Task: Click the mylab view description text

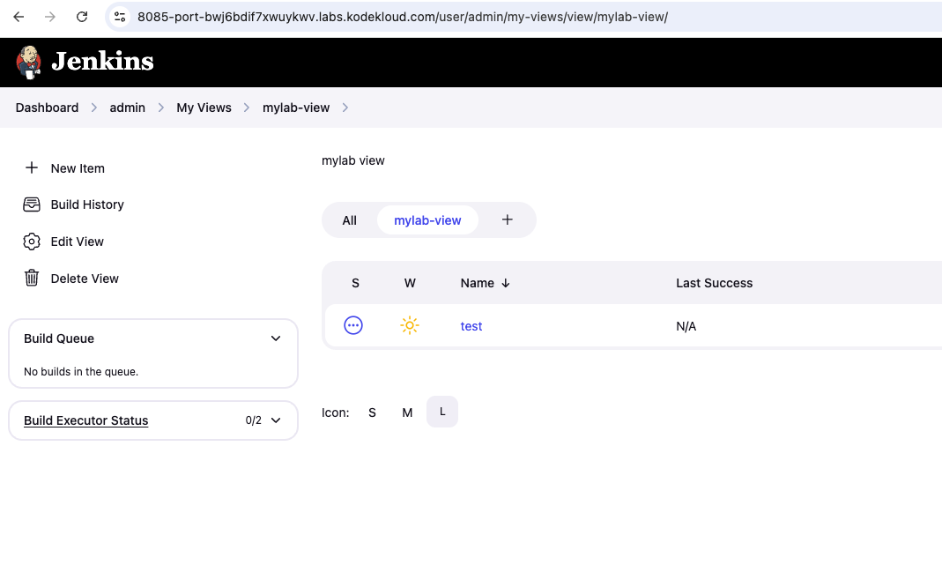Action: coord(353,160)
